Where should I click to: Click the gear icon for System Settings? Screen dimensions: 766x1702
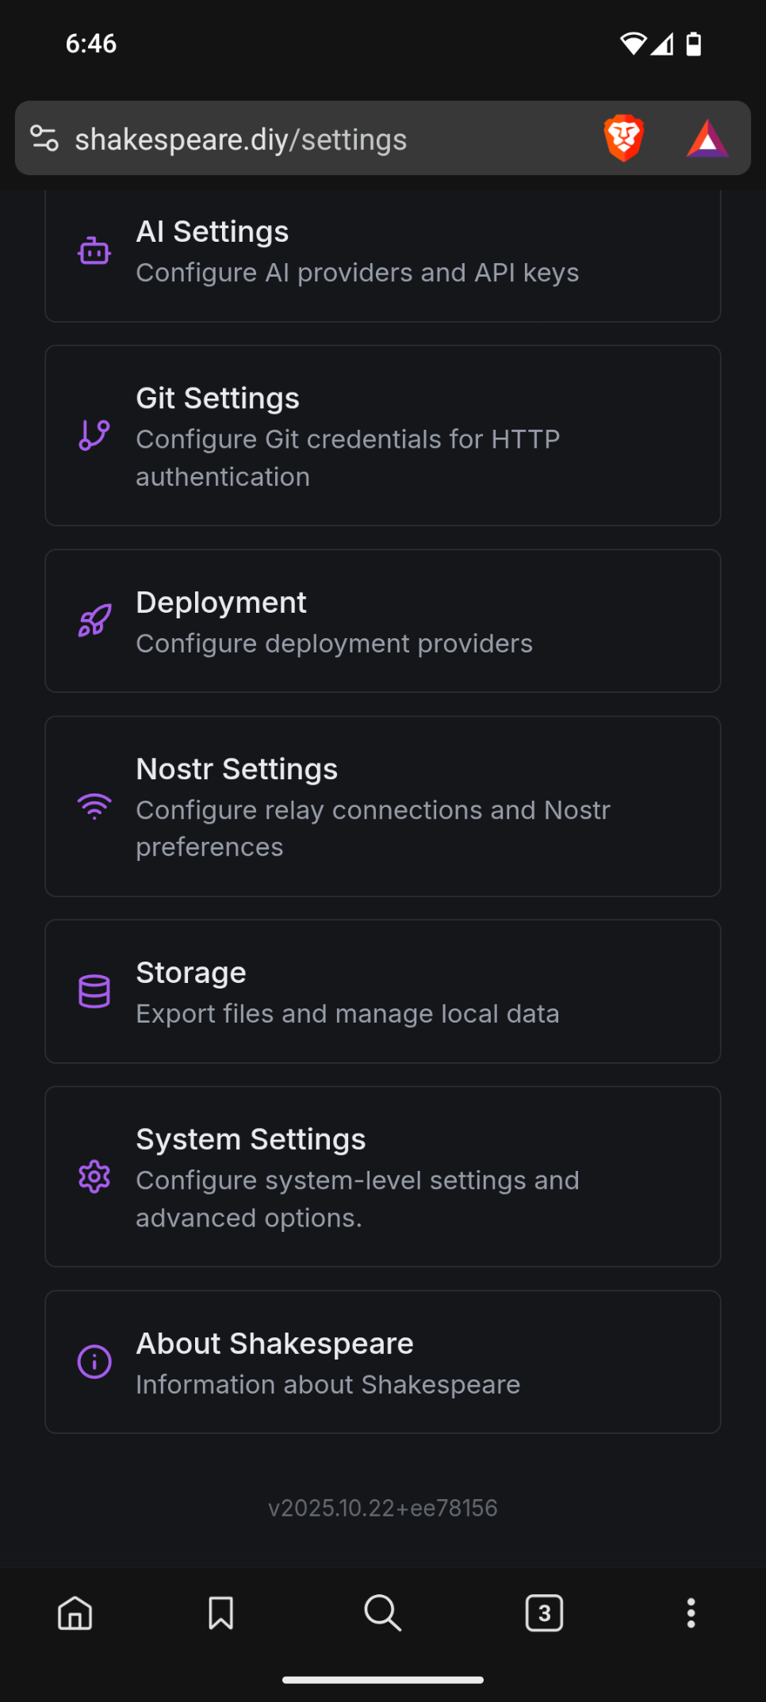(x=94, y=1176)
